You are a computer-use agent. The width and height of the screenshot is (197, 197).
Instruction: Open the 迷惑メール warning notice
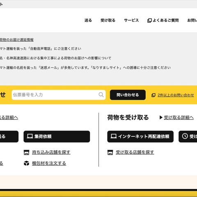point(85,68)
